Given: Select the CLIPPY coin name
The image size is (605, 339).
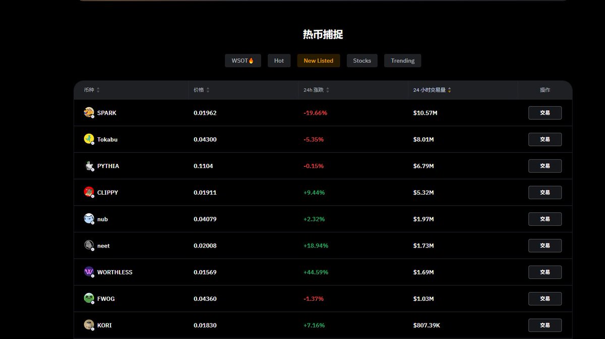Looking at the screenshot, I should click(x=108, y=193).
